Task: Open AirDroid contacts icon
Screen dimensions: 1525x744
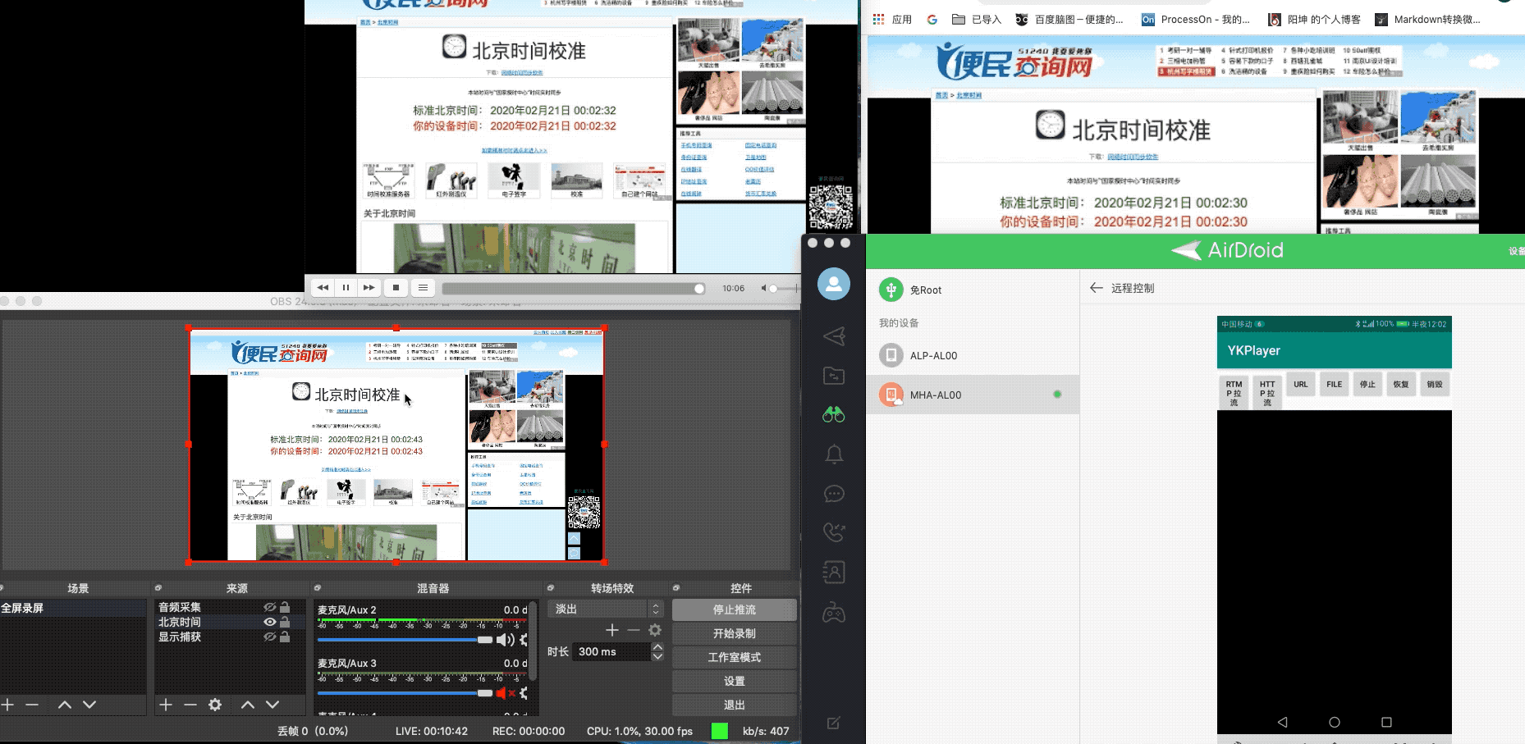Action: 834,572
